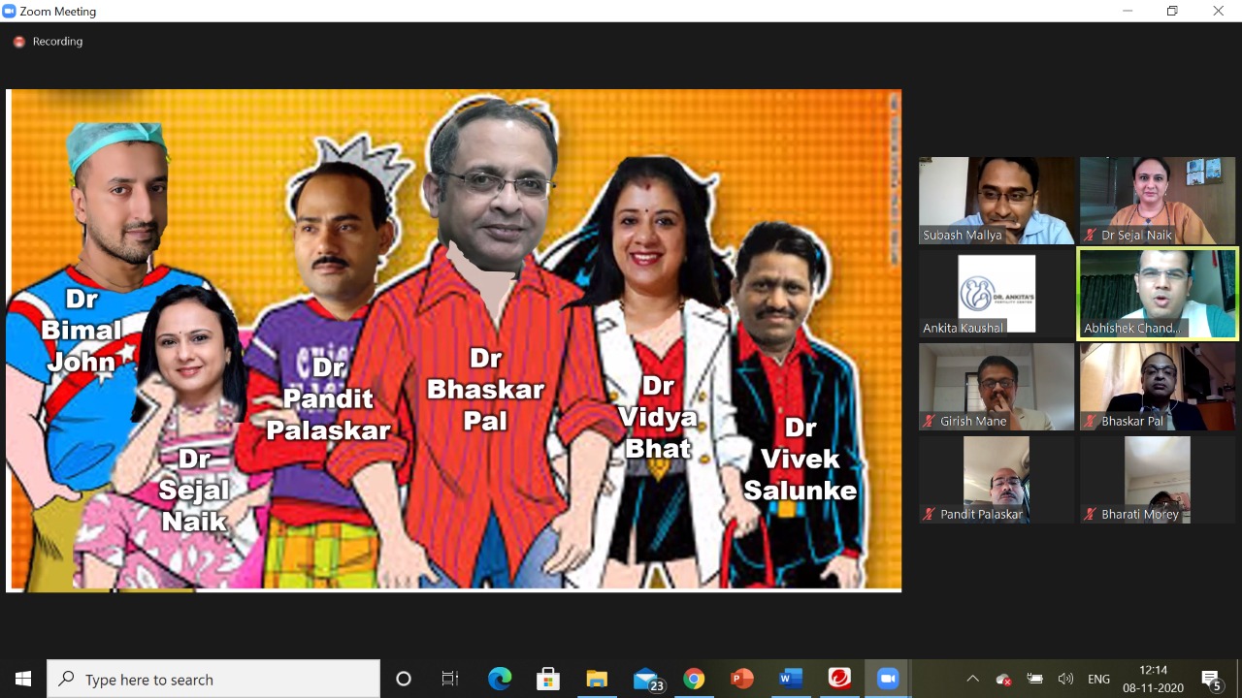Open the Mail app with 23 badge
Screen dimensions: 1242x698
click(646, 679)
